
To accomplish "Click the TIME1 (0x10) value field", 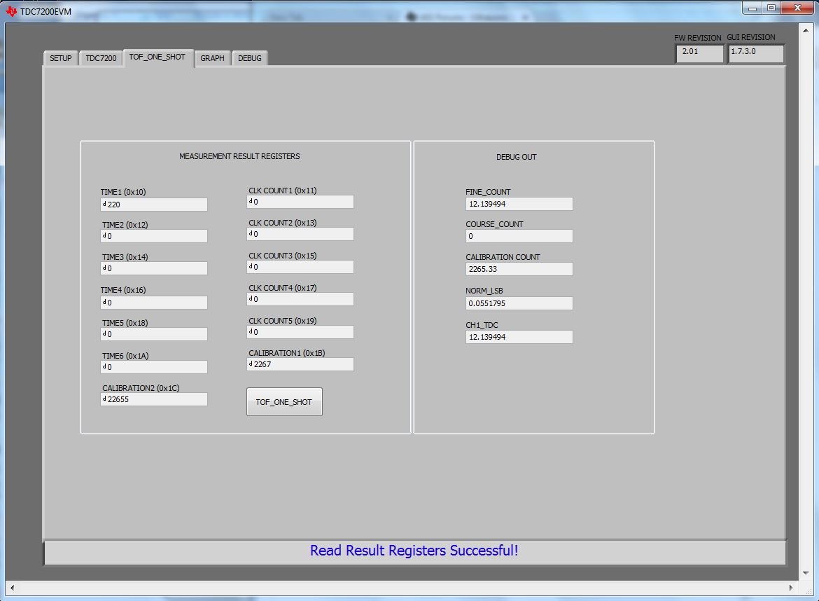I will click(153, 205).
